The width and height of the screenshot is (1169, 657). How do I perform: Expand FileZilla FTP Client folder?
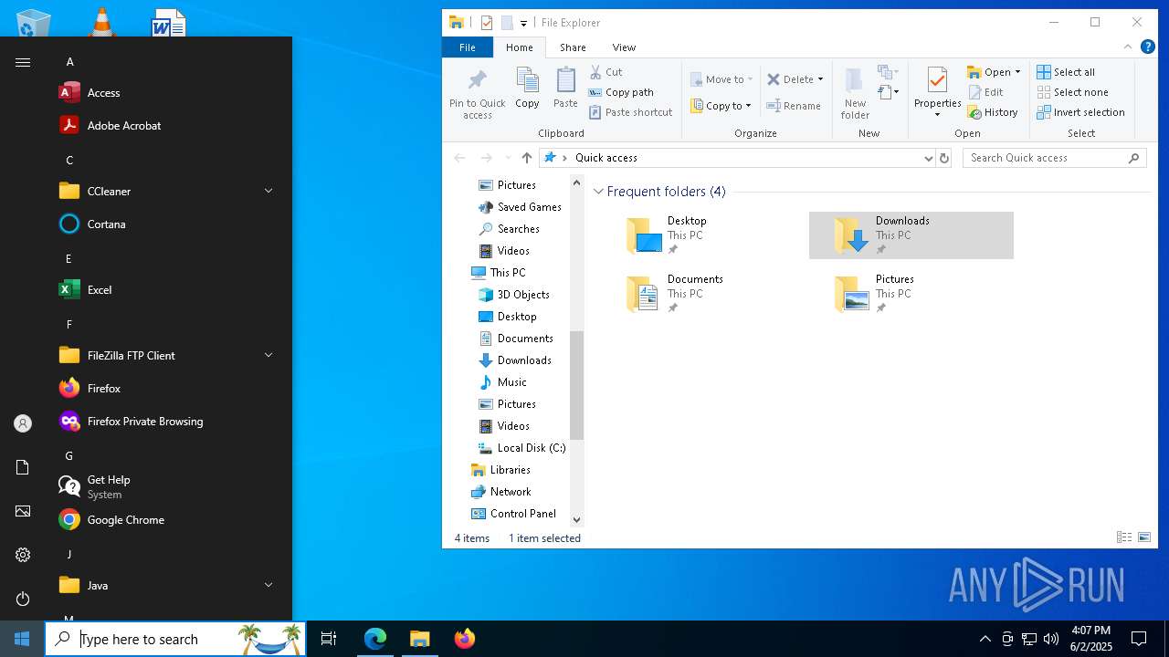point(169,356)
